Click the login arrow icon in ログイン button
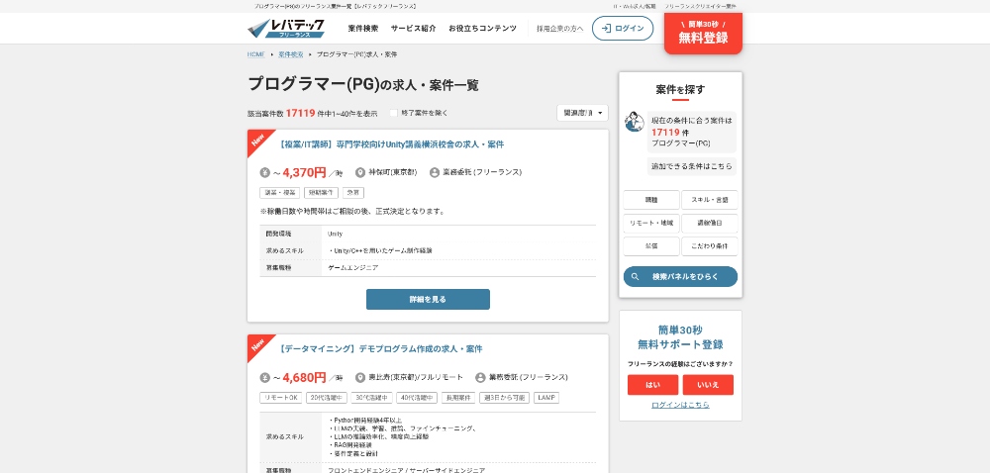The height and width of the screenshot is (473, 990). click(x=606, y=29)
